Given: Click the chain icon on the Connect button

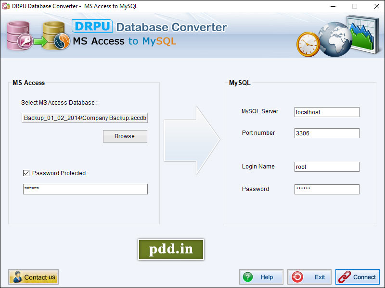Looking at the screenshot, I should pos(345,277).
